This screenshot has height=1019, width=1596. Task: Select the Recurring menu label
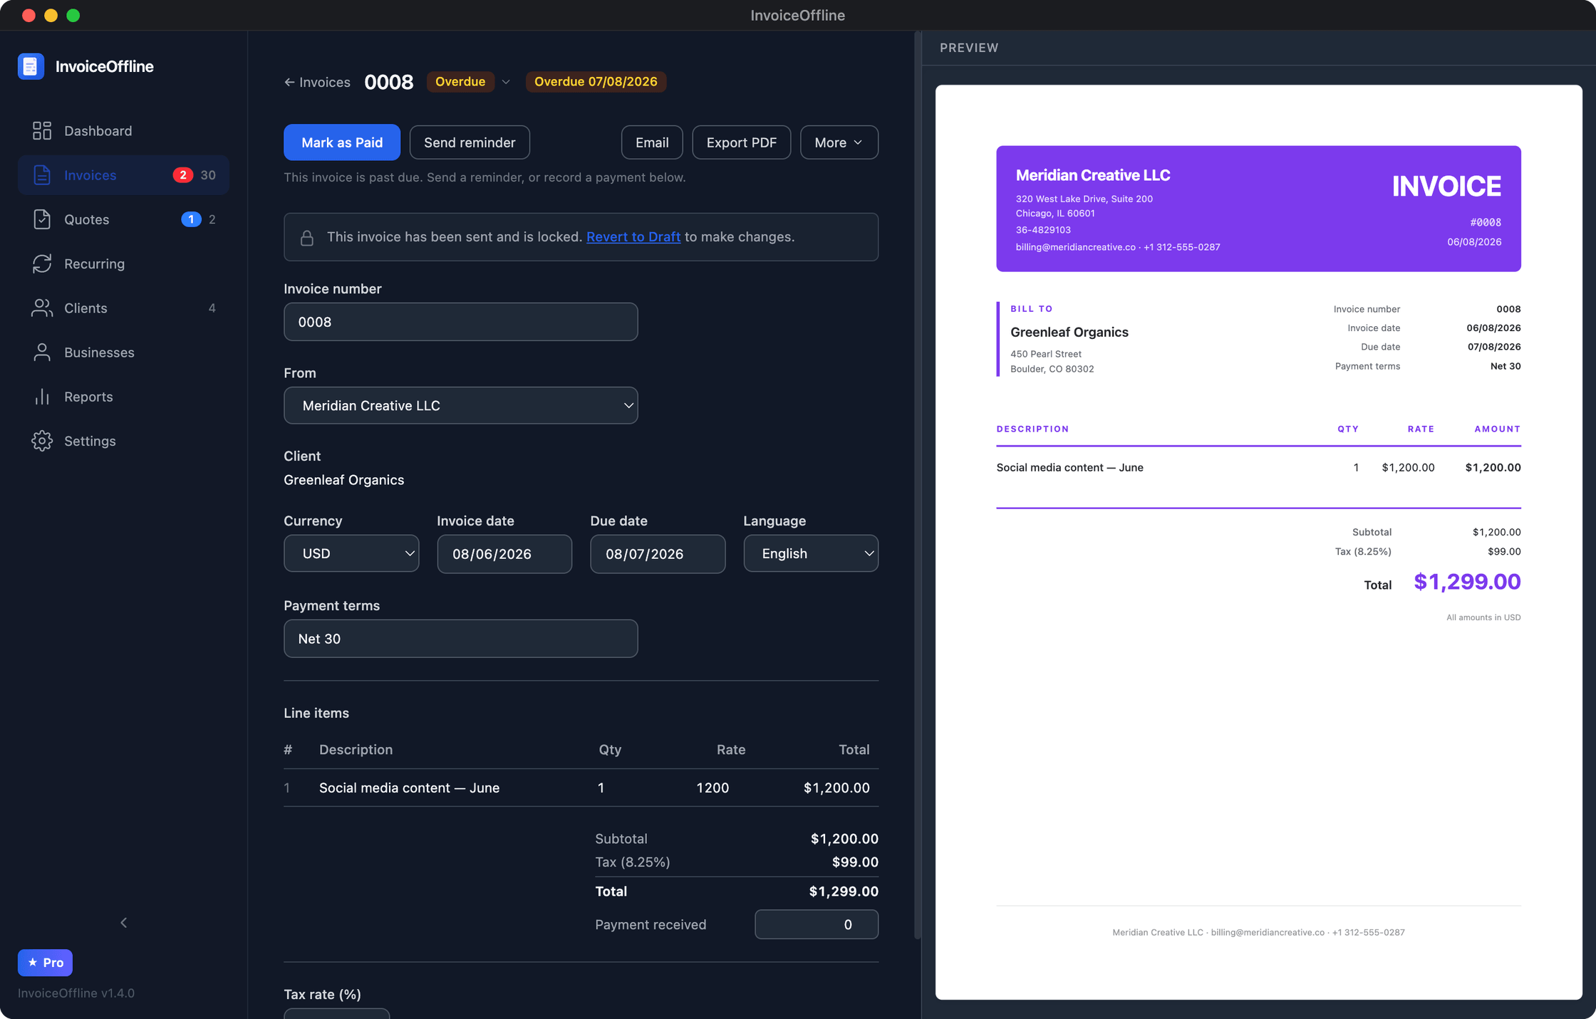94,264
